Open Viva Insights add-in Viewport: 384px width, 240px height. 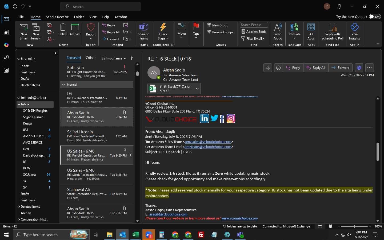pos(354,31)
